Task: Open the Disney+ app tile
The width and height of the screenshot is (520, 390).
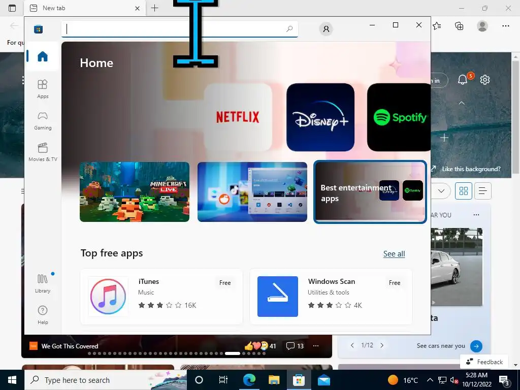Action: 320,117
